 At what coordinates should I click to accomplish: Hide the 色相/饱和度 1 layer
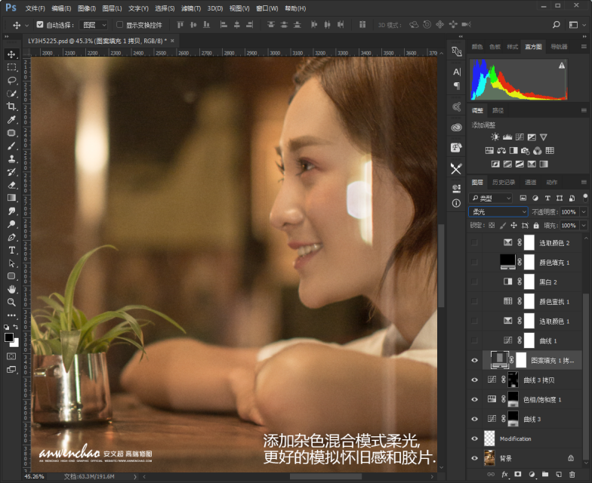[474, 399]
